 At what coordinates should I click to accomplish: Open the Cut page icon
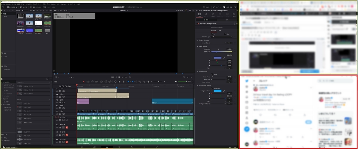[94, 147]
